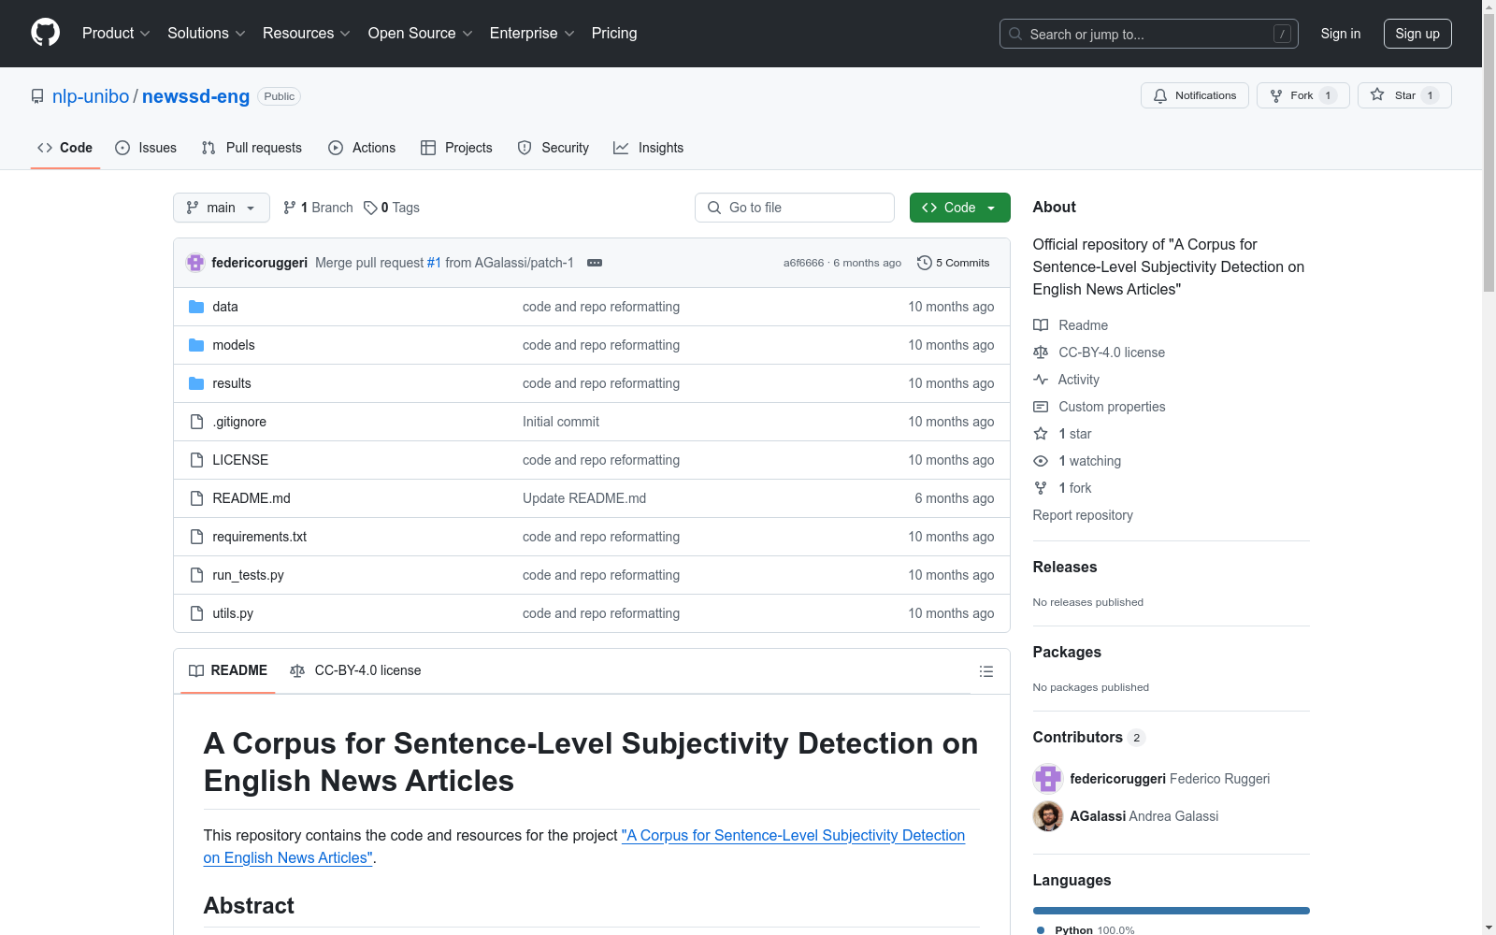Open the newssd-eng repository name link

click(195, 96)
